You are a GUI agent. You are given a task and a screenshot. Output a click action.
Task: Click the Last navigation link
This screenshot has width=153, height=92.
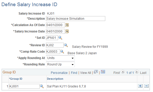(x=143, y=73)
